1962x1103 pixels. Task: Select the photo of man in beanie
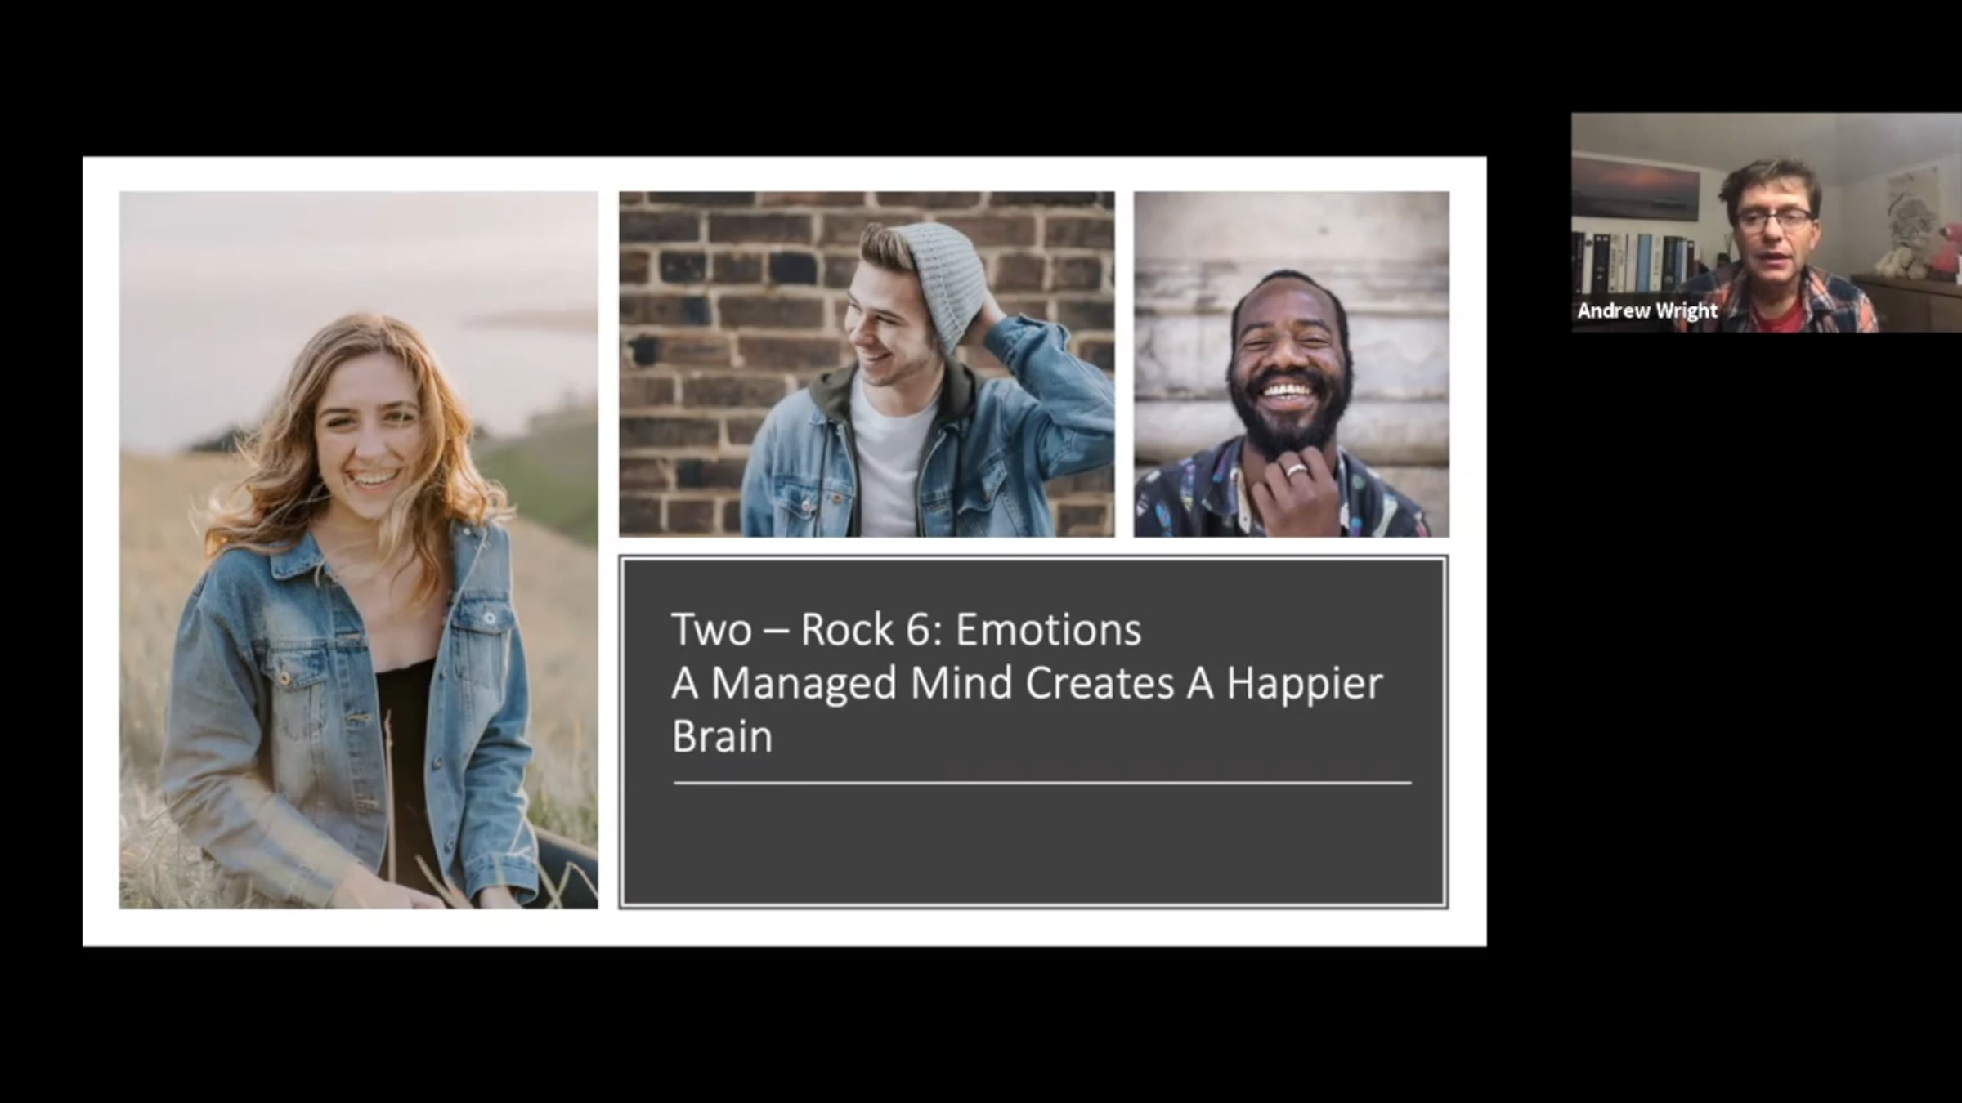[x=867, y=364]
